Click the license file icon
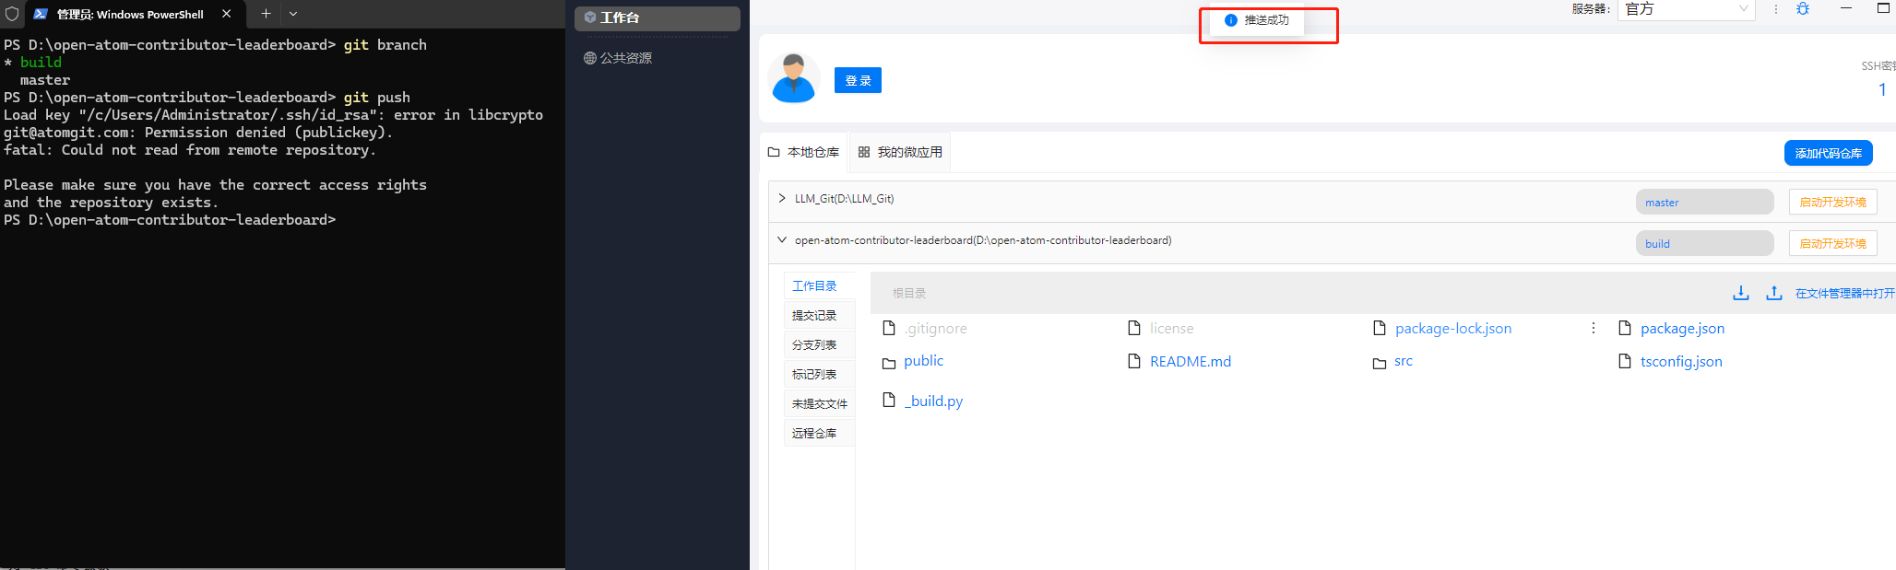 point(1134,328)
